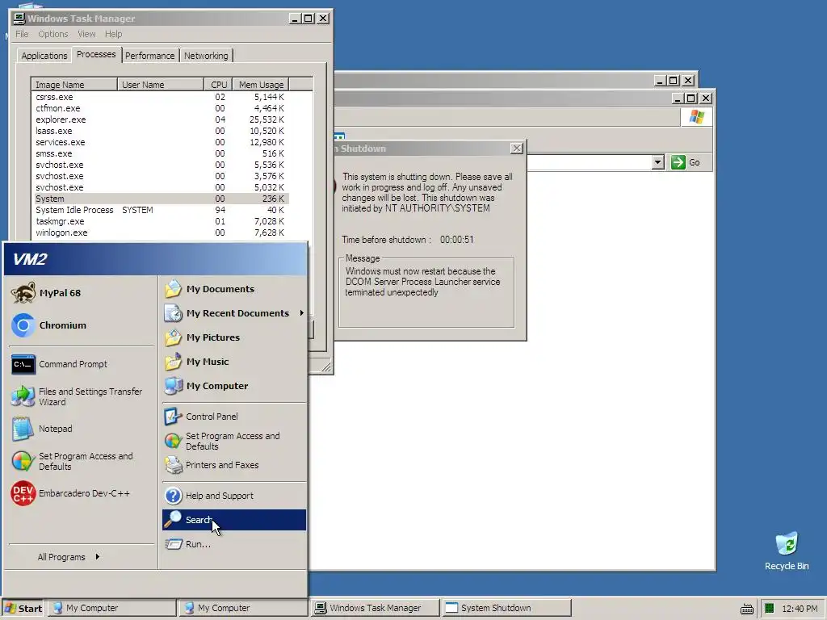Open My Computer from Start menu
827x620 pixels.
click(234, 386)
